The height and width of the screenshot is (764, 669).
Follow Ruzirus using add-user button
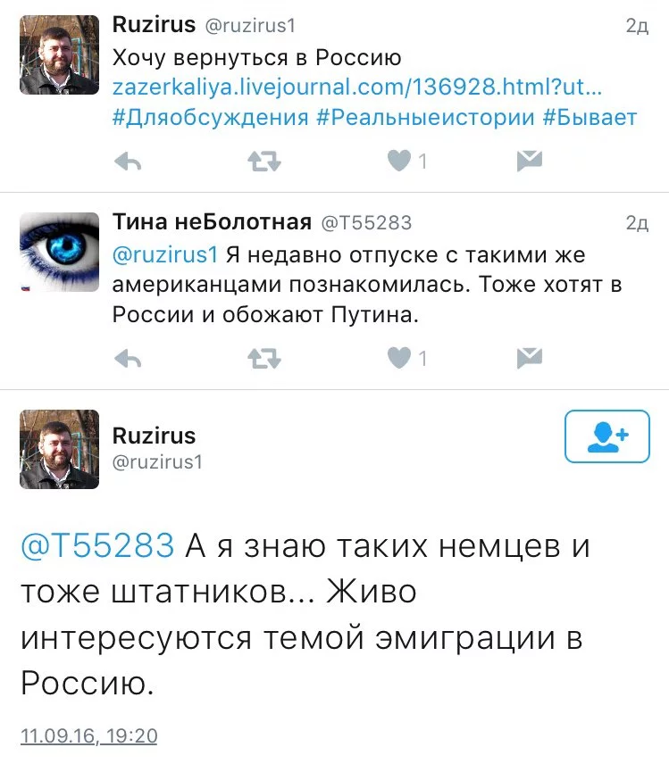coord(607,436)
